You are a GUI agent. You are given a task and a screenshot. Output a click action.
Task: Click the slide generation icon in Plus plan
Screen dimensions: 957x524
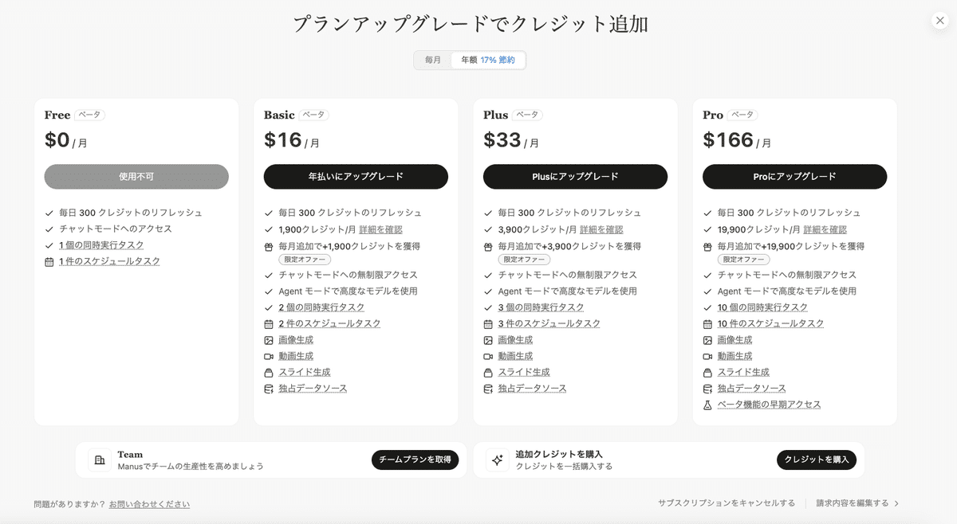click(488, 373)
